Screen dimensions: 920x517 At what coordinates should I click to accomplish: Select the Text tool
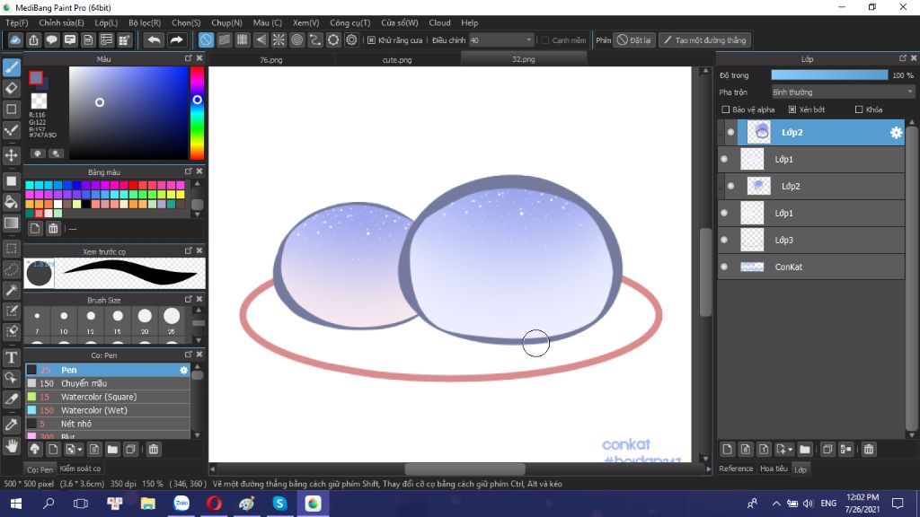point(11,357)
